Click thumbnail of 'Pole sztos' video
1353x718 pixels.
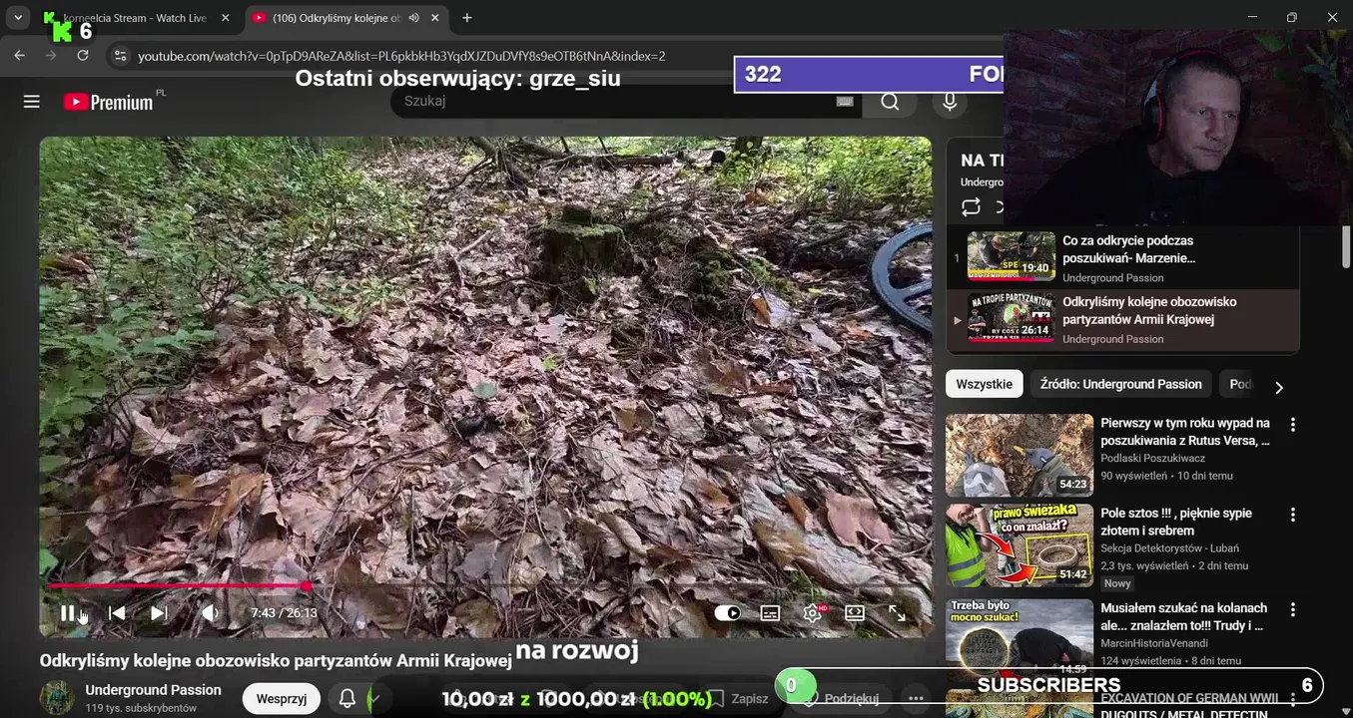[1019, 545]
